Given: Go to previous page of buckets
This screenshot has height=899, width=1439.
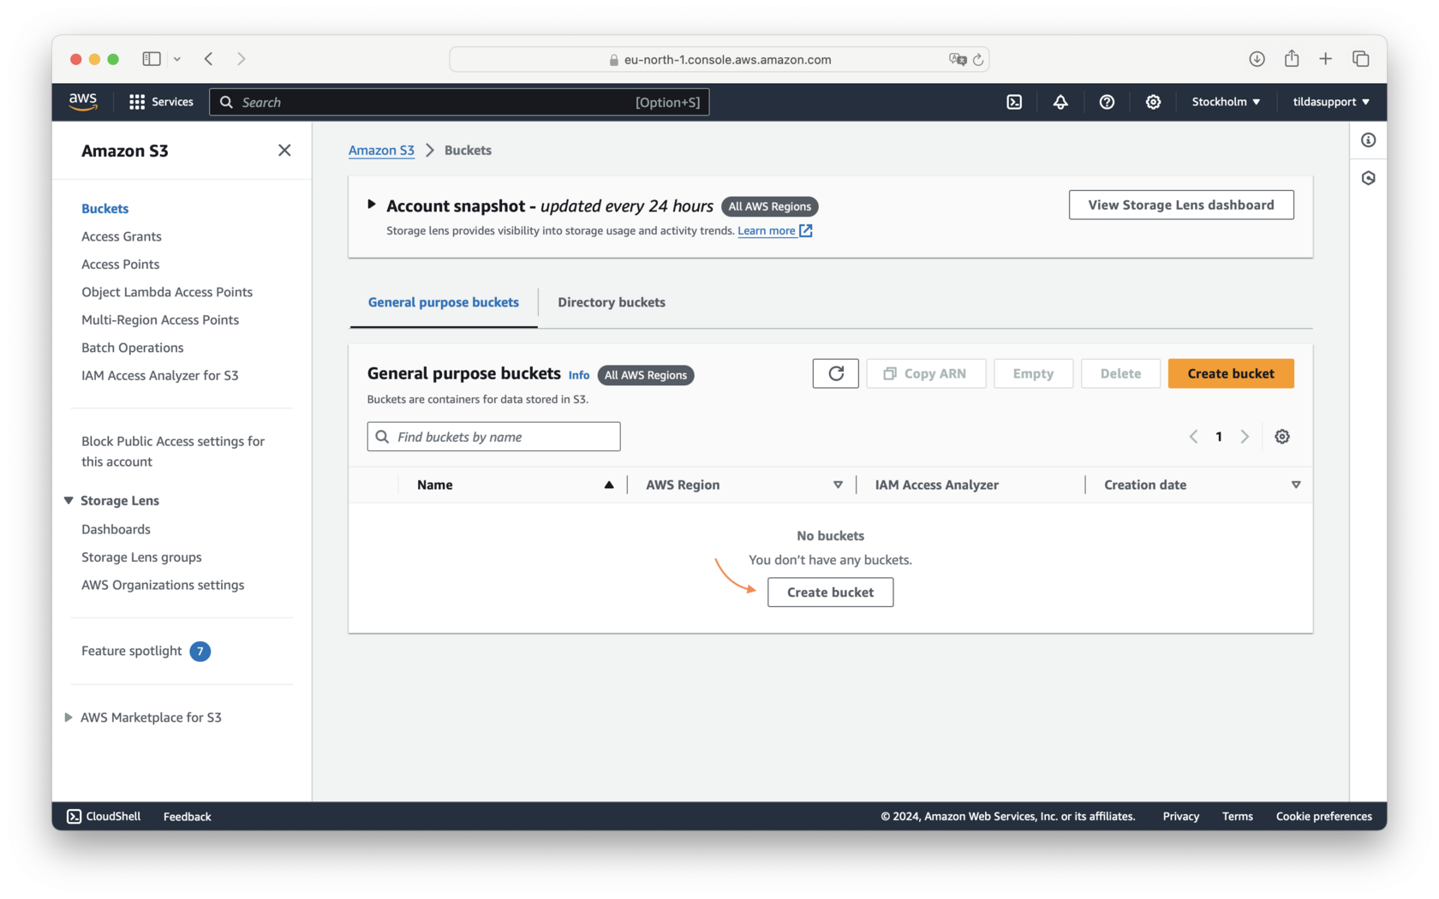Looking at the screenshot, I should click(x=1193, y=437).
